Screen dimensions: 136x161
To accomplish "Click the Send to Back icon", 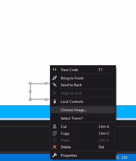I will [x=55, y=85].
